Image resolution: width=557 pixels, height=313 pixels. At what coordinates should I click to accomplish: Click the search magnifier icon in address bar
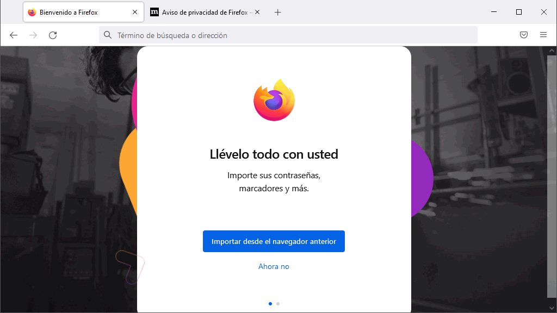click(108, 35)
